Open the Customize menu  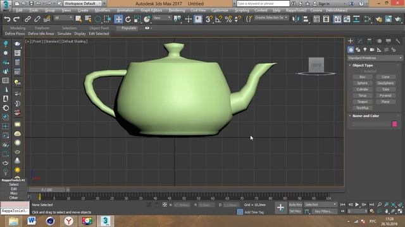pyautogui.click(x=220, y=10)
